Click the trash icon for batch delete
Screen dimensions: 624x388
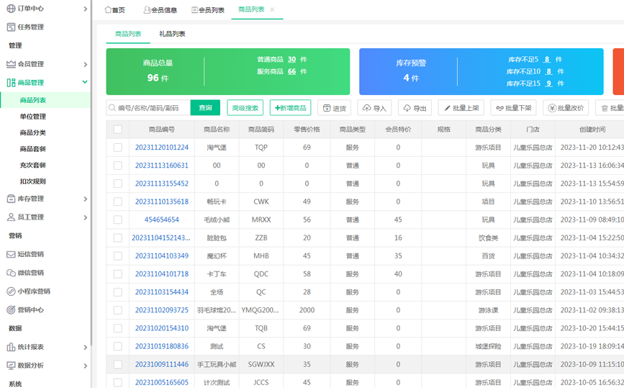point(605,108)
